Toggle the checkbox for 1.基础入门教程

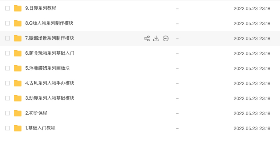[x=8, y=128]
